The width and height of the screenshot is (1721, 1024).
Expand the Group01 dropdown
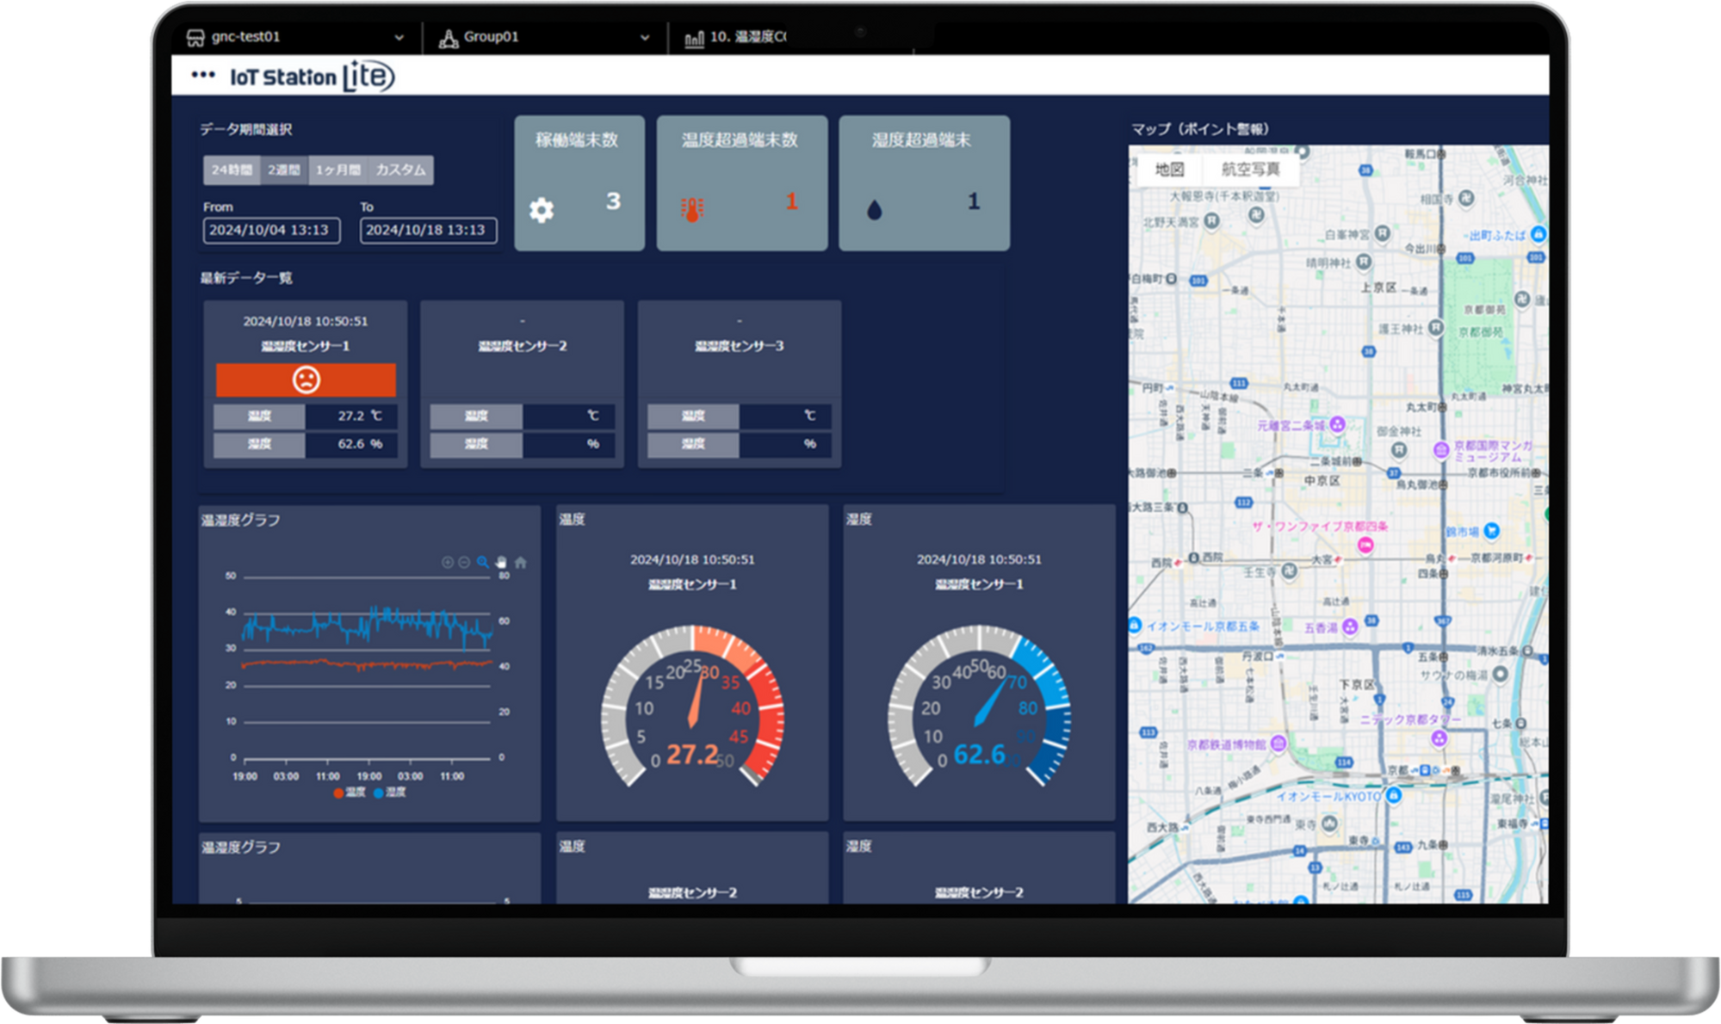click(x=645, y=38)
